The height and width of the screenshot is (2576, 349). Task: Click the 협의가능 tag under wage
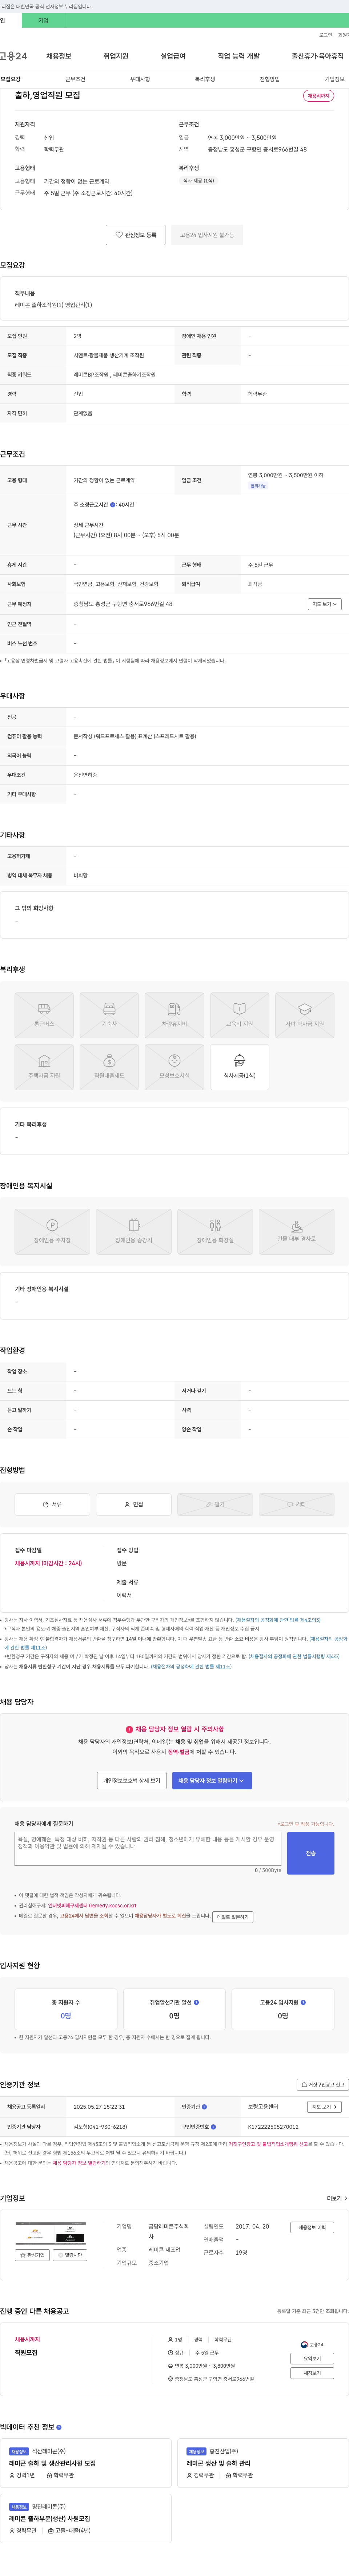pos(257,485)
